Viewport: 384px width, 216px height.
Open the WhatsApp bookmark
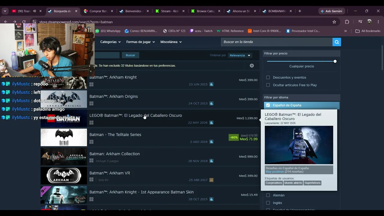coord(108,31)
